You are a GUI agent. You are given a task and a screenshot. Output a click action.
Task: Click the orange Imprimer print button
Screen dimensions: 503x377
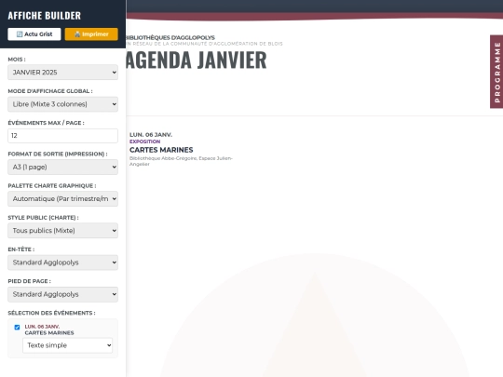tap(91, 34)
